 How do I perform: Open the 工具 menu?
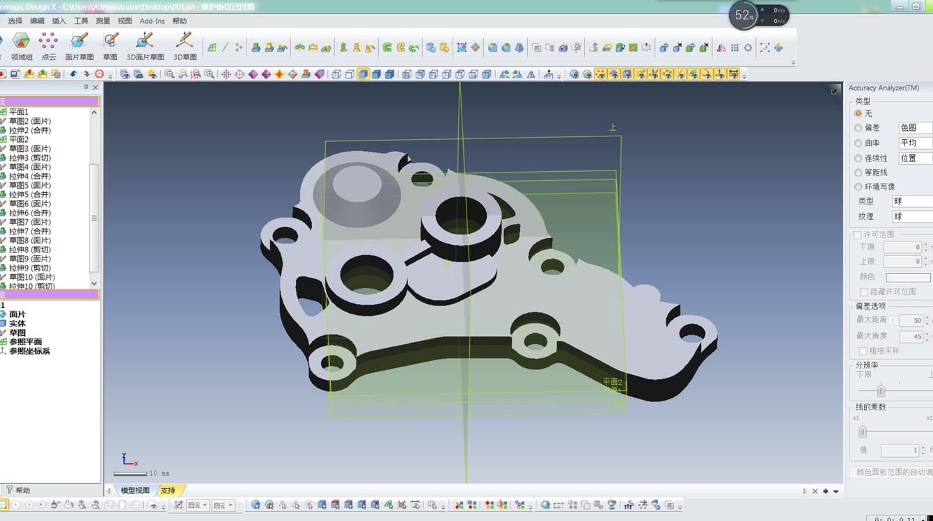click(x=81, y=21)
